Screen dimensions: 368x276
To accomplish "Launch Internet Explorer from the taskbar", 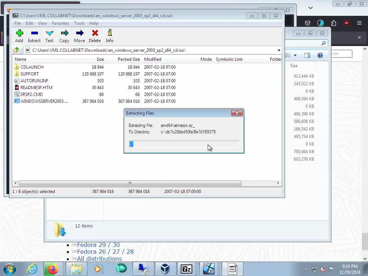I will 32,269.
